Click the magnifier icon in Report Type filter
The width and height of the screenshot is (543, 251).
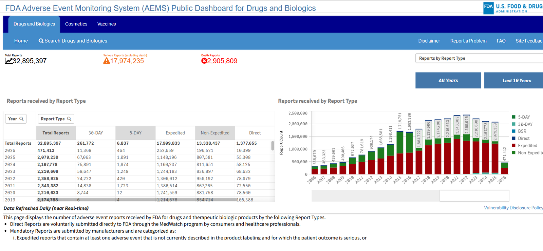click(x=69, y=119)
